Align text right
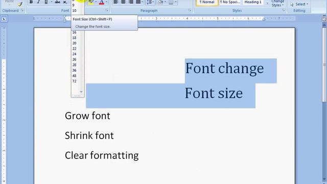 (131, 2)
